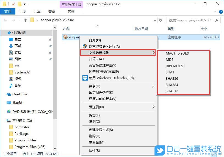Viewport: 224px width, 157px height.
Task: Run as administrator via 以管理员身份运行(A)
Action: (104, 46)
